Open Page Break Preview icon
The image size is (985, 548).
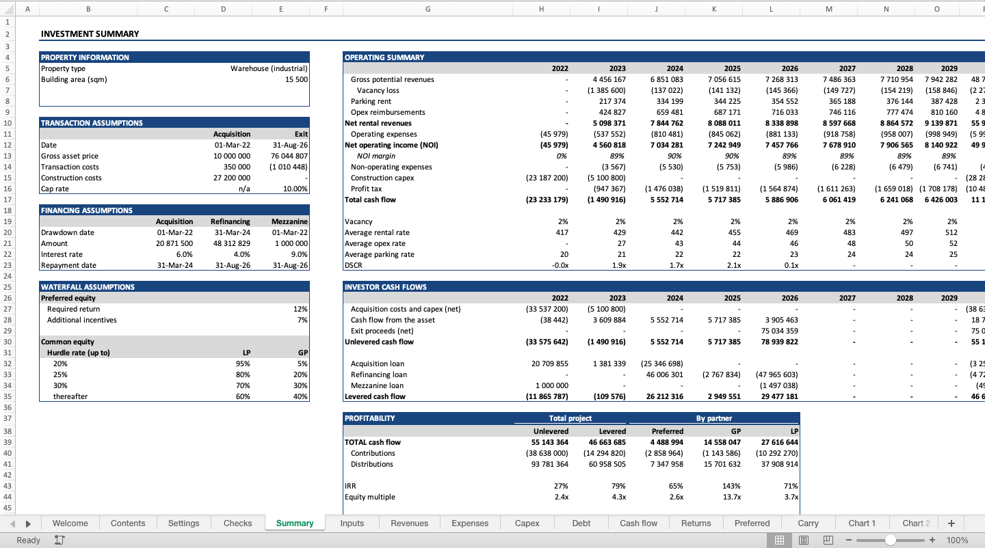828,540
